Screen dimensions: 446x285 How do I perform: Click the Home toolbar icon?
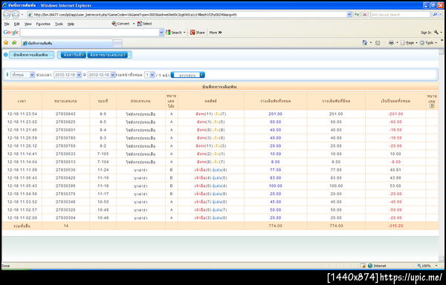[365, 42]
